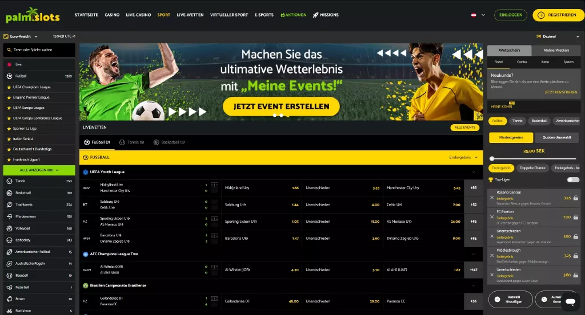Collapse the UEFA Youth League section
Image resolution: width=585 pixels, height=315 pixels.
coord(474,172)
